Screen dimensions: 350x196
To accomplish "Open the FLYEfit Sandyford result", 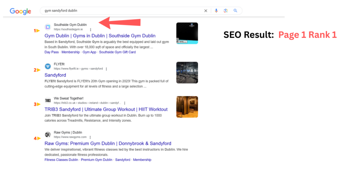I will (55, 75).
